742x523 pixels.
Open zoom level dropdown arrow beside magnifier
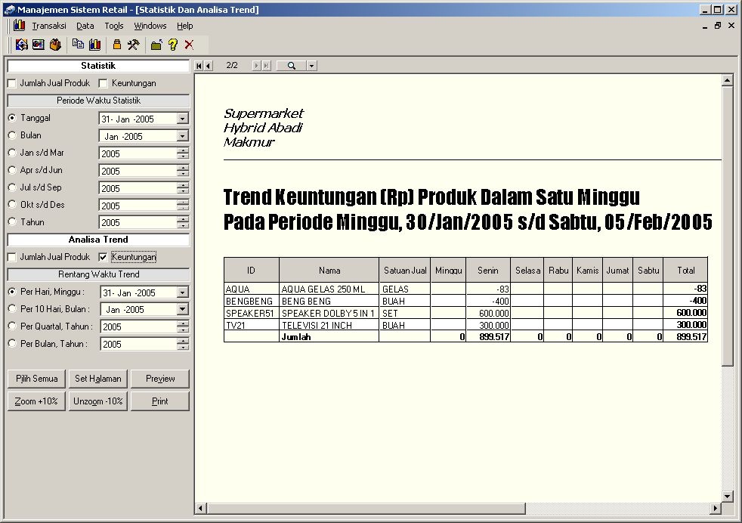pyautogui.click(x=311, y=66)
